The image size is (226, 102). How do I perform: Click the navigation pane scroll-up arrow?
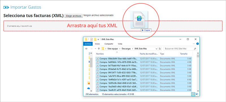point(91,53)
